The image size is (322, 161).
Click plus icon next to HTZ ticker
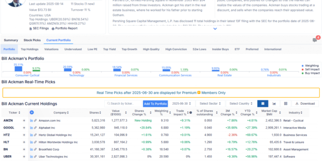(24, 135)
